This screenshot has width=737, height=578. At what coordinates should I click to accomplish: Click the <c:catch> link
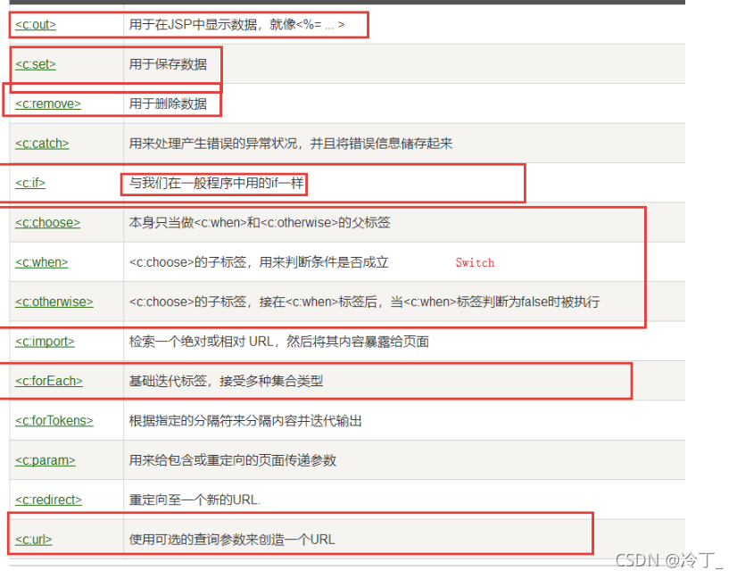(42, 144)
